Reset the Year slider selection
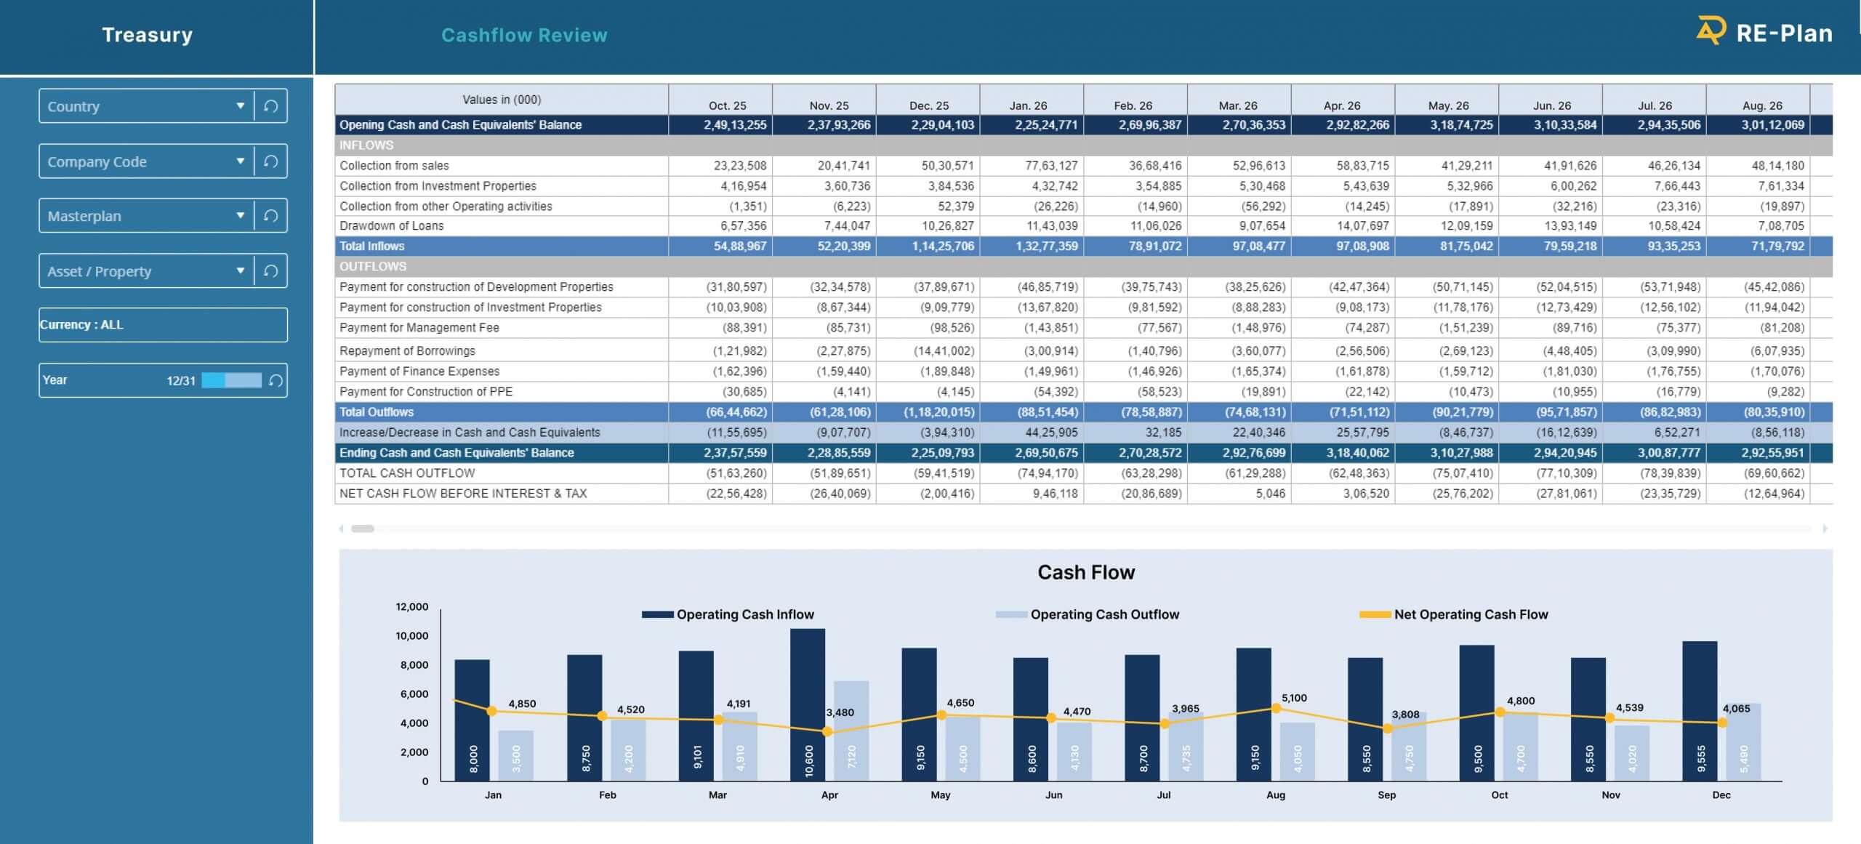 point(276,380)
